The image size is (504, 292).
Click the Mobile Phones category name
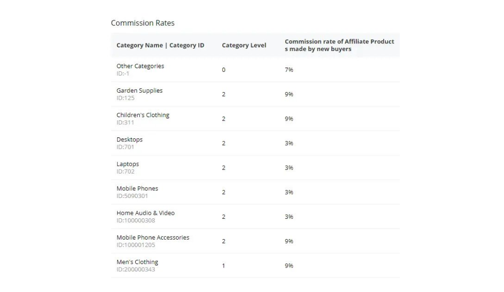click(137, 188)
